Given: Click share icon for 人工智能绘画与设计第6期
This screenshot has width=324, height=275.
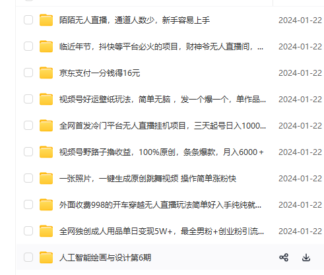Looking at the screenshot, I should pyautogui.click(x=284, y=257).
